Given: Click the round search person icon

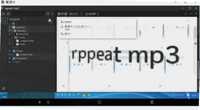Looking at the screenshot, I should pyautogui.click(x=50, y=21).
